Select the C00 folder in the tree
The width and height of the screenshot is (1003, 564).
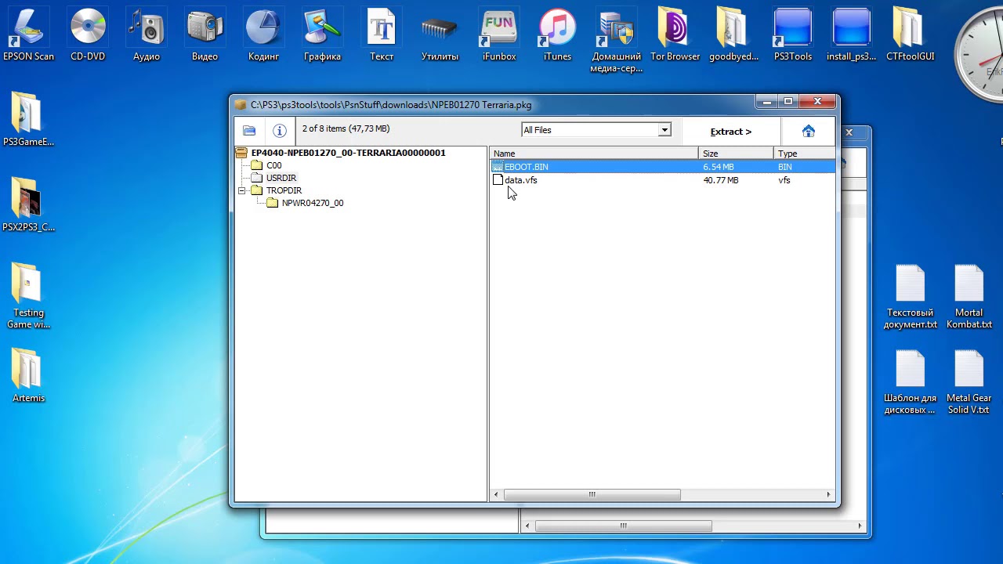(273, 165)
